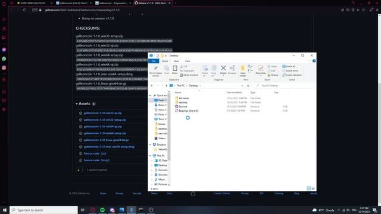This screenshot has width=381, height=214.
Task: Collapse the Quick access tree node
Action: pos(150,96)
